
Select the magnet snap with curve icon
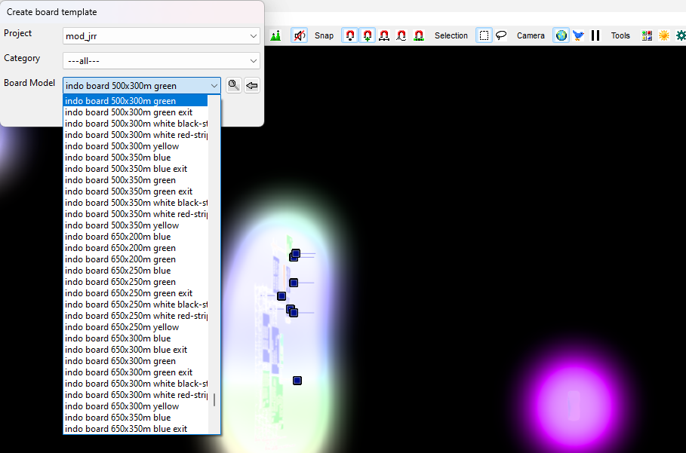(x=401, y=35)
